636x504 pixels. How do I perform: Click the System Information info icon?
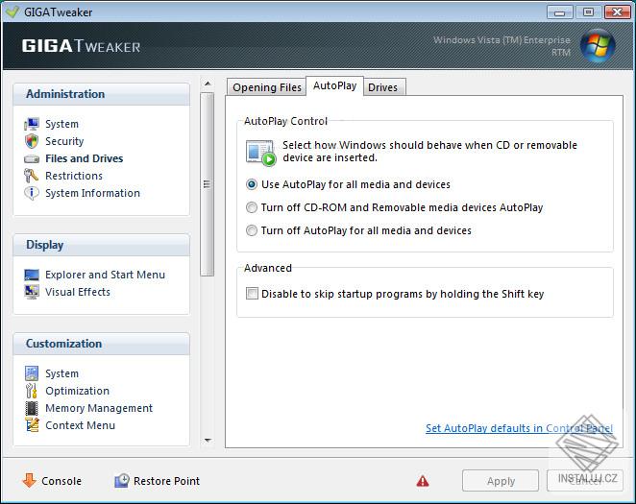pyautogui.click(x=32, y=193)
